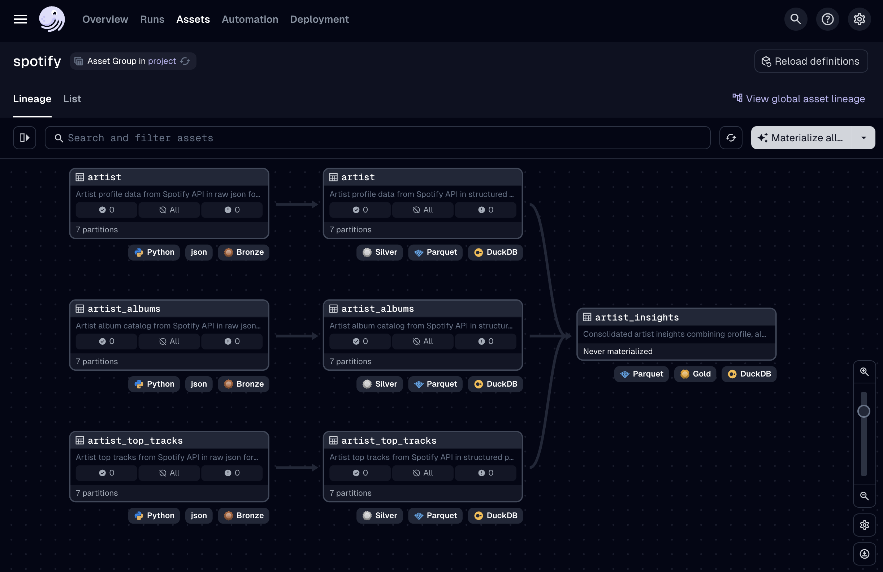This screenshot has height=572, width=883.
Task: Click the Gold tag under artist_insights
Action: (695, 374)
